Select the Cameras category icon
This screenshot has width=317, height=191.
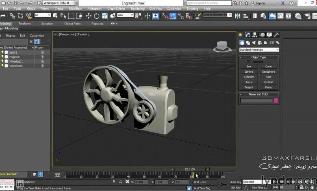point(260,43)
